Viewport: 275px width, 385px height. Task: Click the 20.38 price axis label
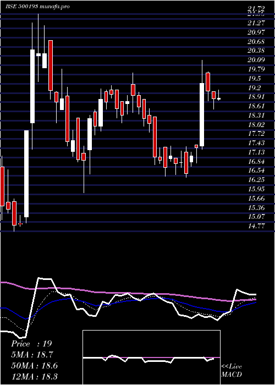pyautogui.click(x=256, y=51)
